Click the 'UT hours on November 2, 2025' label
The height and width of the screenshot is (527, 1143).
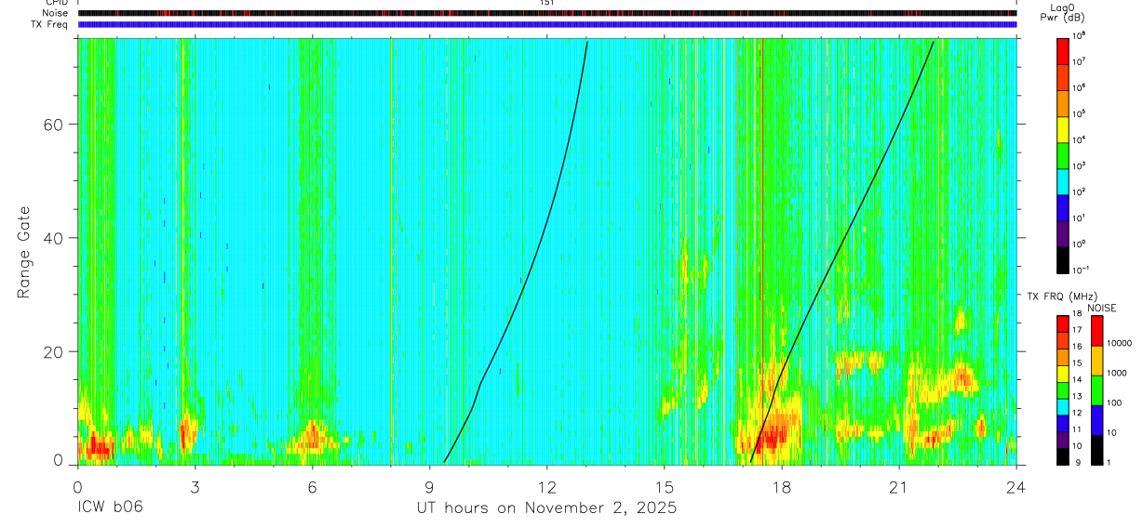(x=546, y=509)
